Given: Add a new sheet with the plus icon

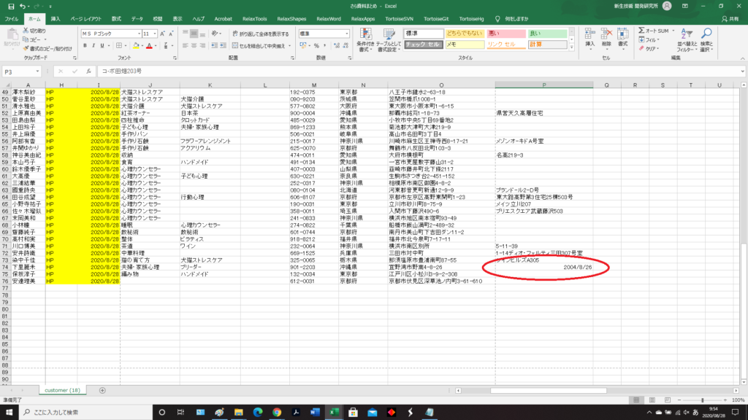Looking at the screenshot, I should [x=102, y=390].
